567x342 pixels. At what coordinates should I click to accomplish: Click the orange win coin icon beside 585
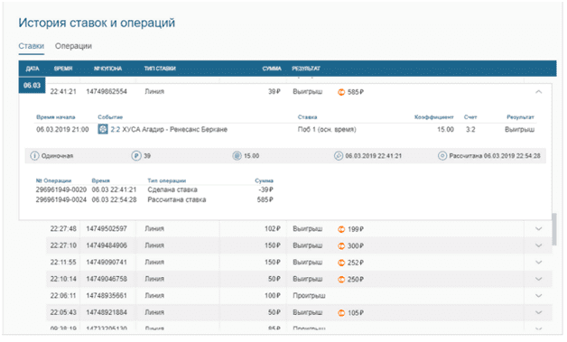click(341, 92)
